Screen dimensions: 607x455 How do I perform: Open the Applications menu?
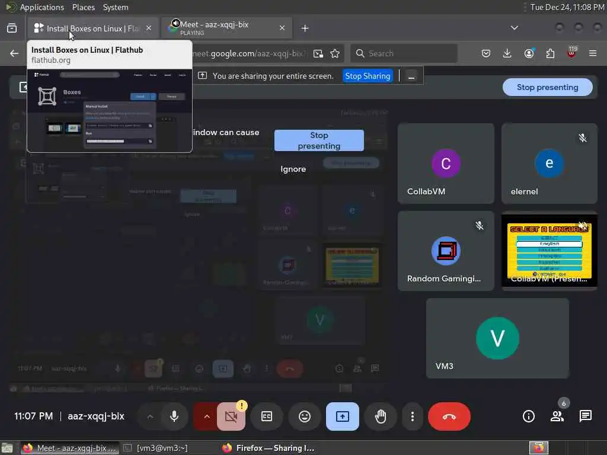click(42, 7)
